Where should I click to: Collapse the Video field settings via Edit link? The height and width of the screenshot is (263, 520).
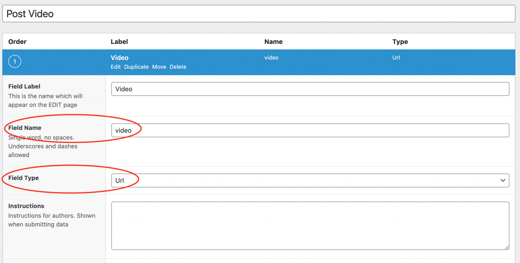tap(116, 67)
